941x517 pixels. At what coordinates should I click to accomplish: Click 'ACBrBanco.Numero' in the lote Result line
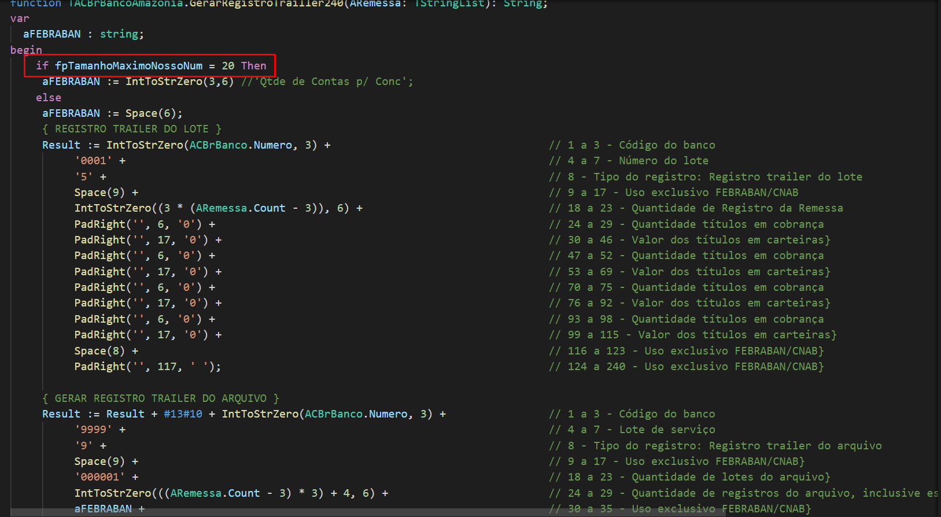241,145
